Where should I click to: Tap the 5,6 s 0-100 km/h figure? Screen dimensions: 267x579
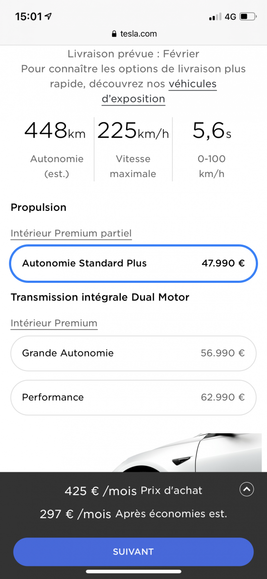[212, 149]
